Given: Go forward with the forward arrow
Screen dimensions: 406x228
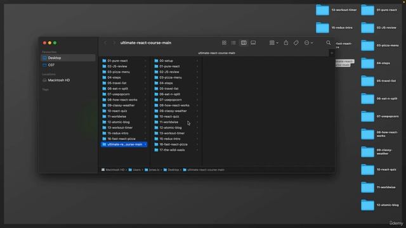Looking at the screenshot, I should [x=114, y=43].
